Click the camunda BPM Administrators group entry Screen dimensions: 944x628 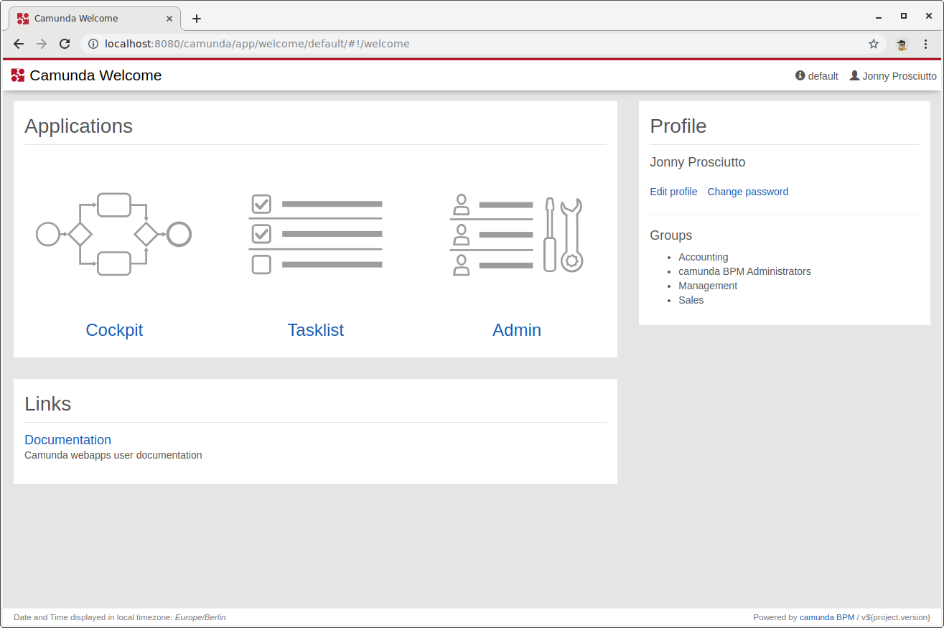click(x=744, y=271)
